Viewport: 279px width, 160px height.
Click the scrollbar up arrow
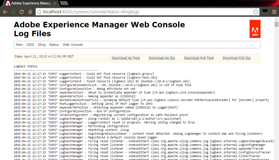[x=276, y=20]
